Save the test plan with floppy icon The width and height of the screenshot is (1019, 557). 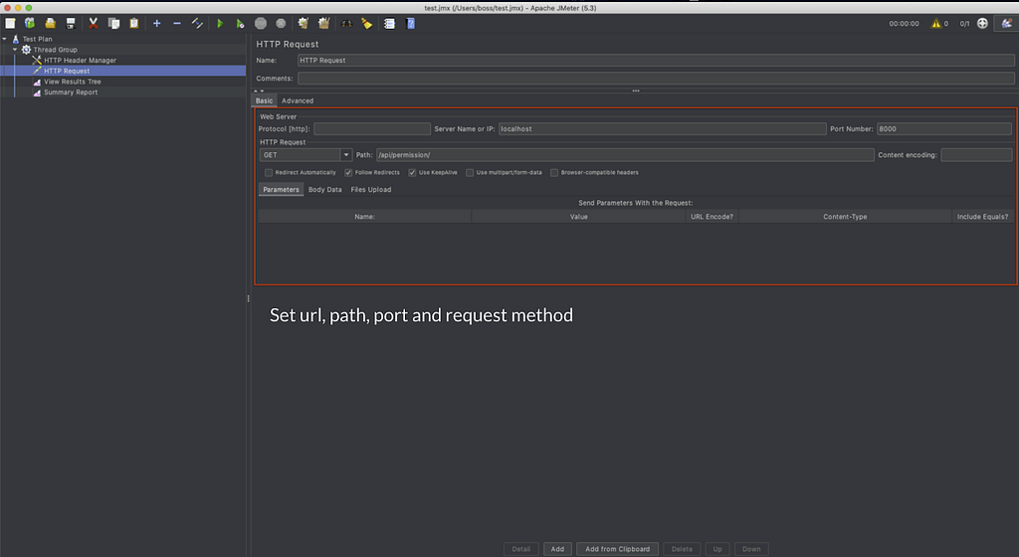pos(71,23)
